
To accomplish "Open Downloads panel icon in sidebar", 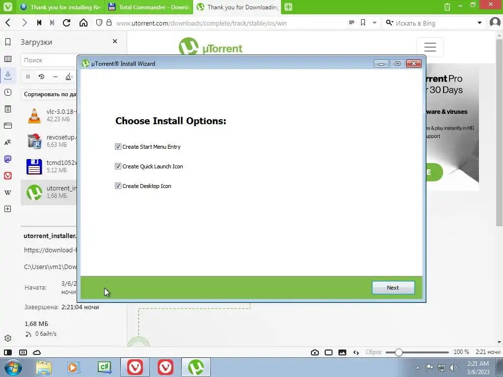I will pos(8,75).
